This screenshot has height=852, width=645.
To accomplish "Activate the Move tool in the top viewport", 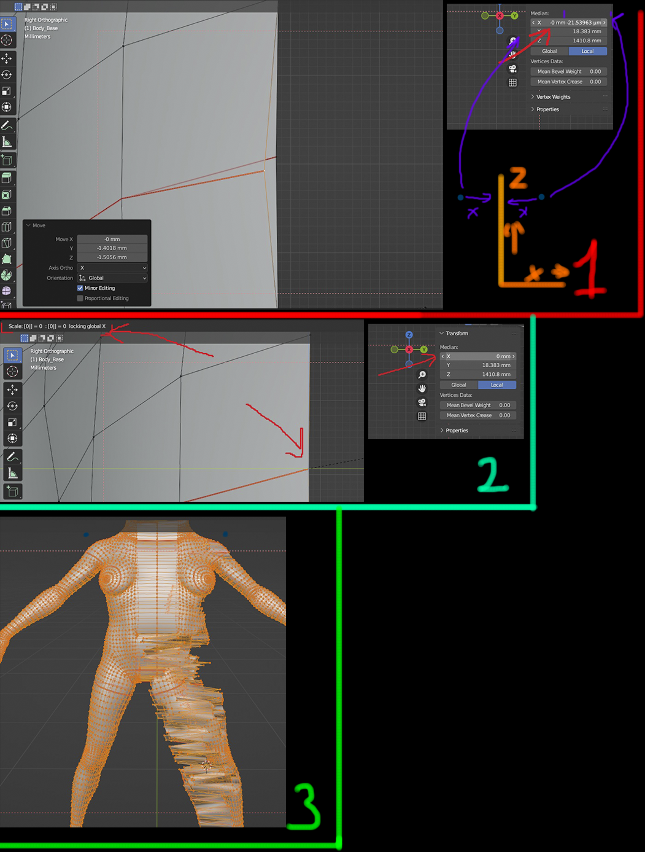I will (7, 58).
